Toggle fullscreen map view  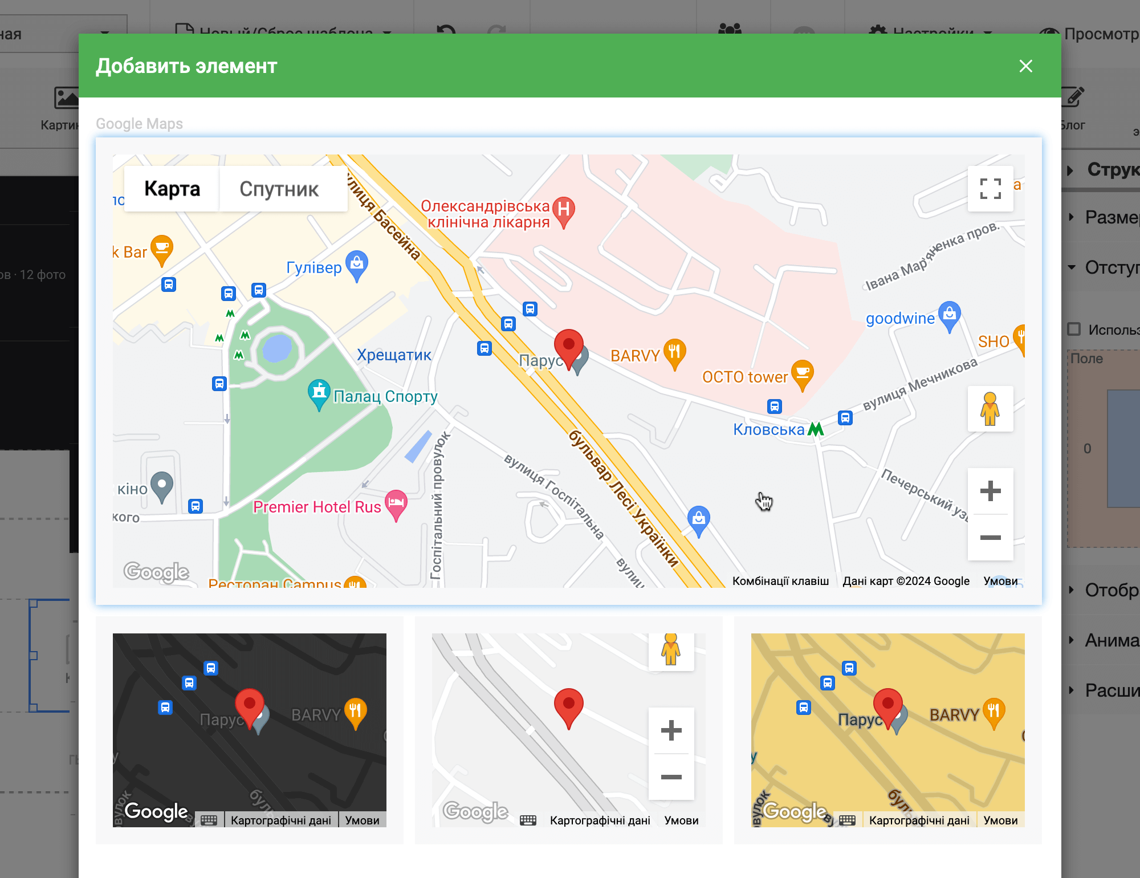[x=990, y=189]
